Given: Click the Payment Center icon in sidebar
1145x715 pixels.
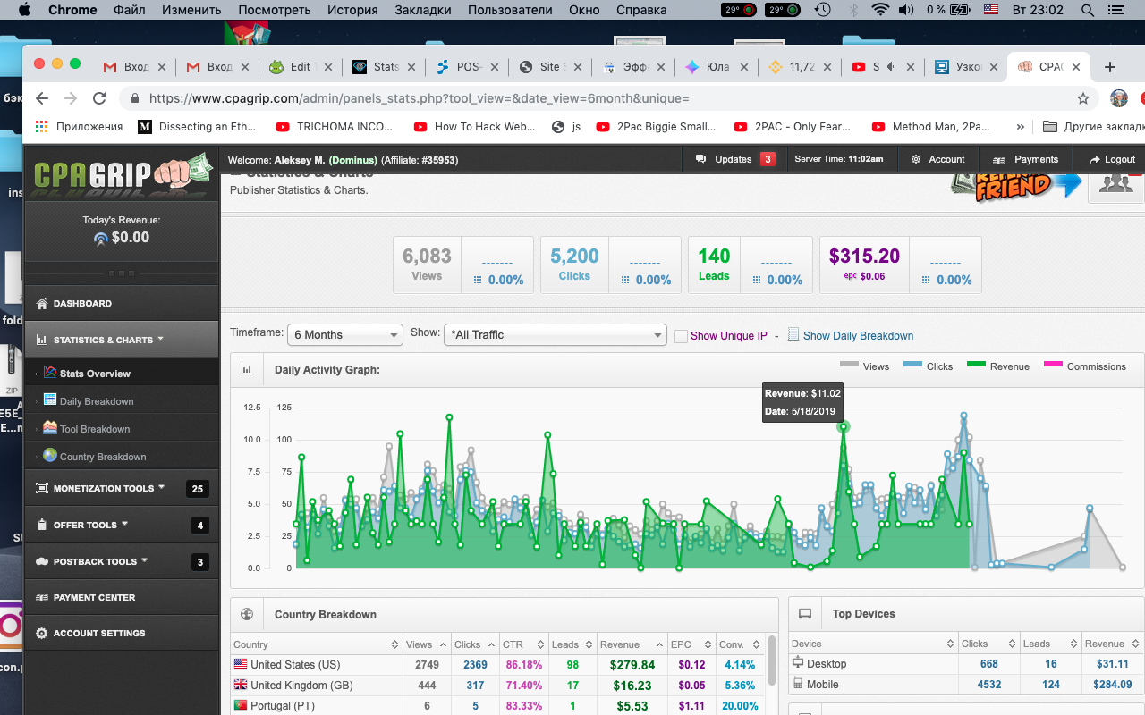Looking at the screenshot, I should tap(41, 598).
